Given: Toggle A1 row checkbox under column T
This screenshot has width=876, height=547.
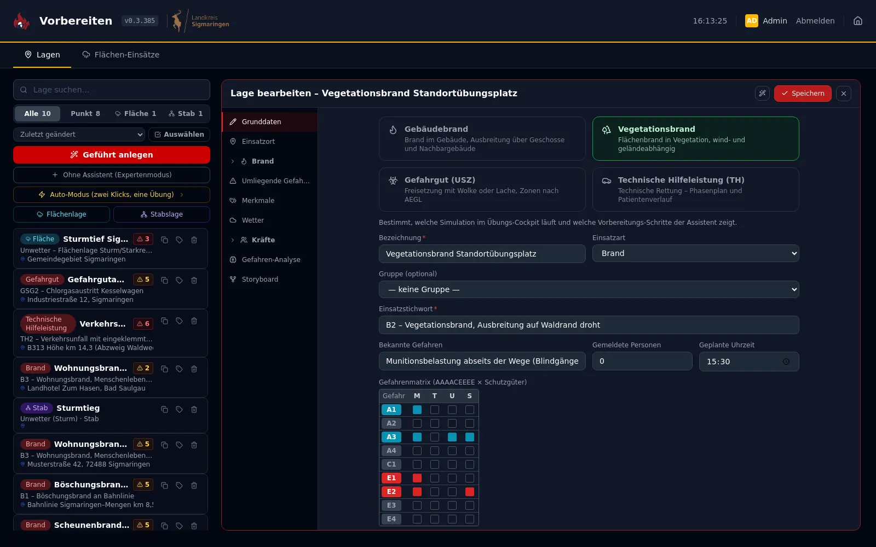Looking at the screenshot, I should pyautogui.click(x=435, y=410).
